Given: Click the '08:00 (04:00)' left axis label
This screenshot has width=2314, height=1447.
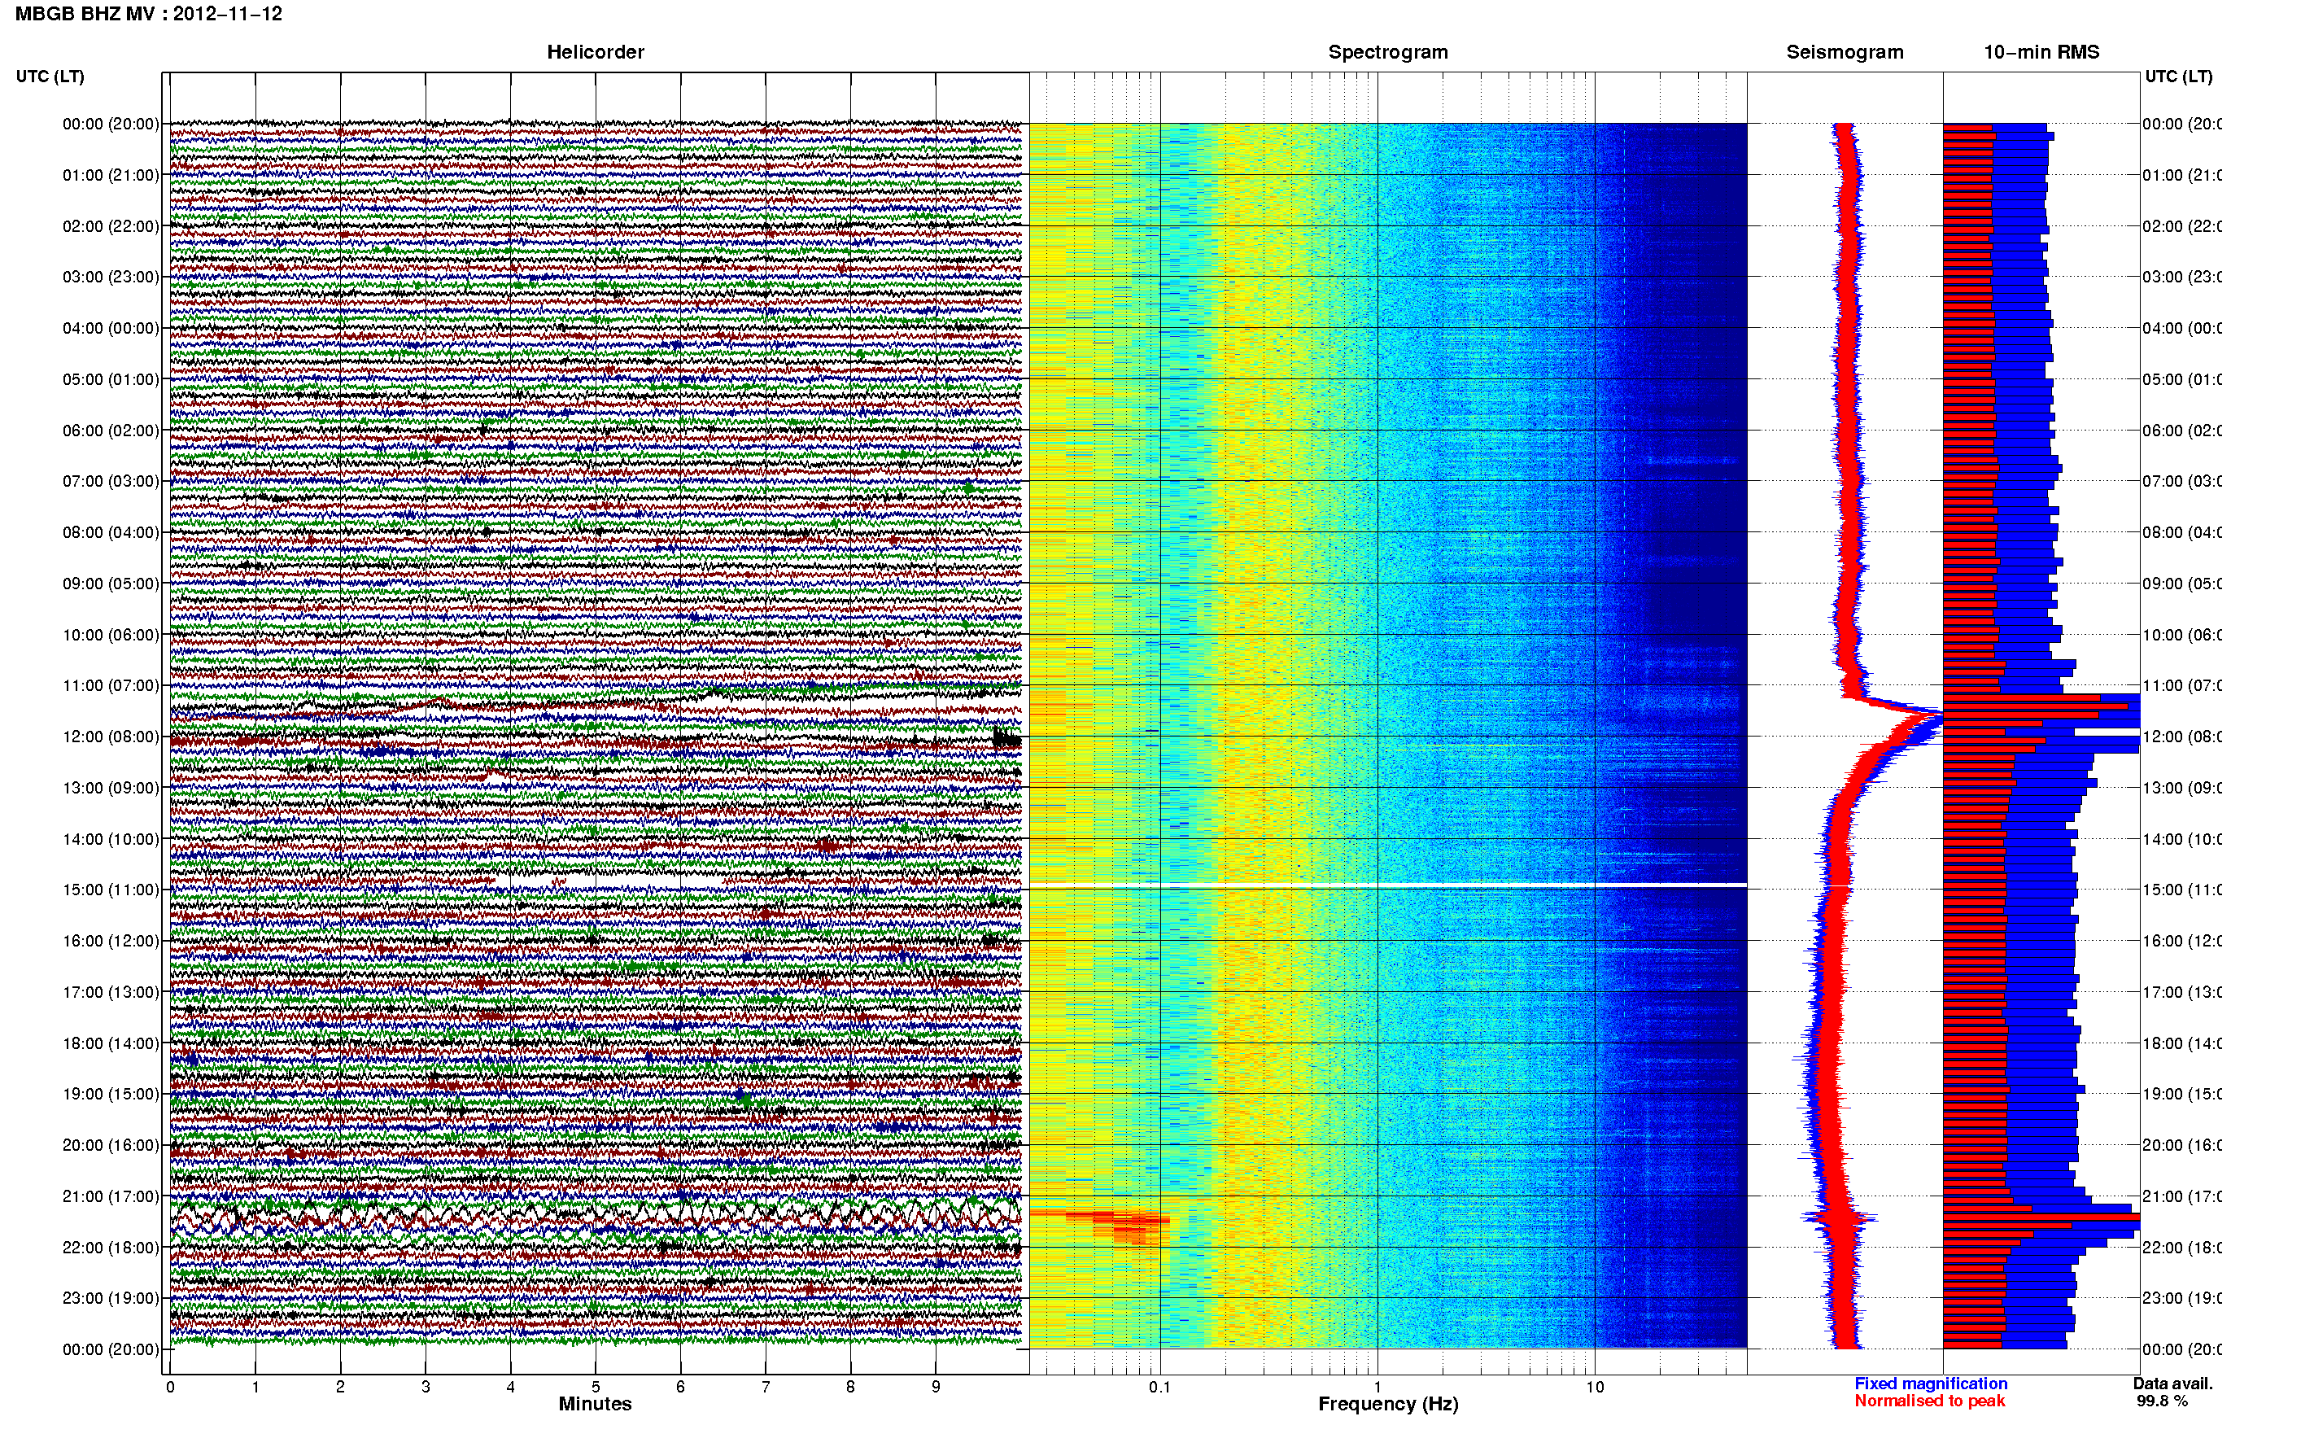Looking at the screenshot, I should pos(111,532).
